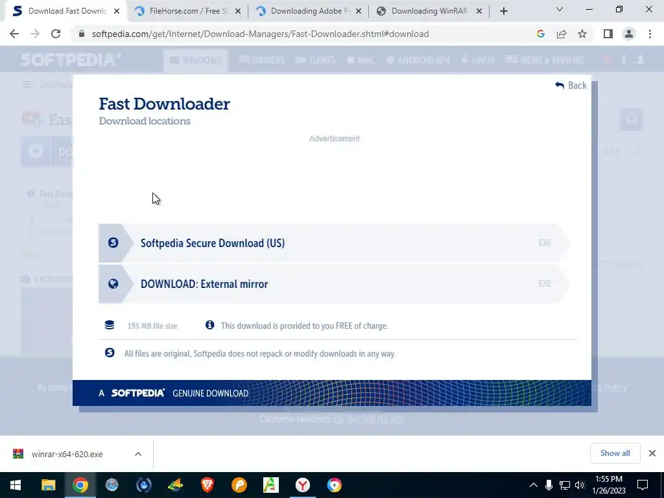The image size is (664, 498).
Task: Close the Downloading WinRAR tab
Action: pos(479,12)
